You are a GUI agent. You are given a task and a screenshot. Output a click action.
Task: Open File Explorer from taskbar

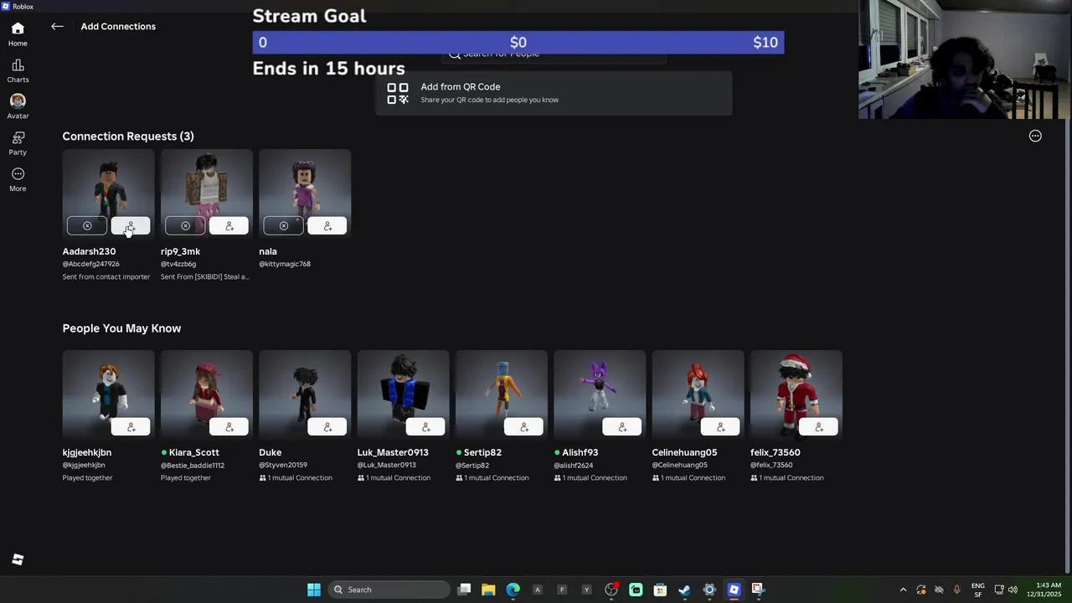click(x=488, y=590)
